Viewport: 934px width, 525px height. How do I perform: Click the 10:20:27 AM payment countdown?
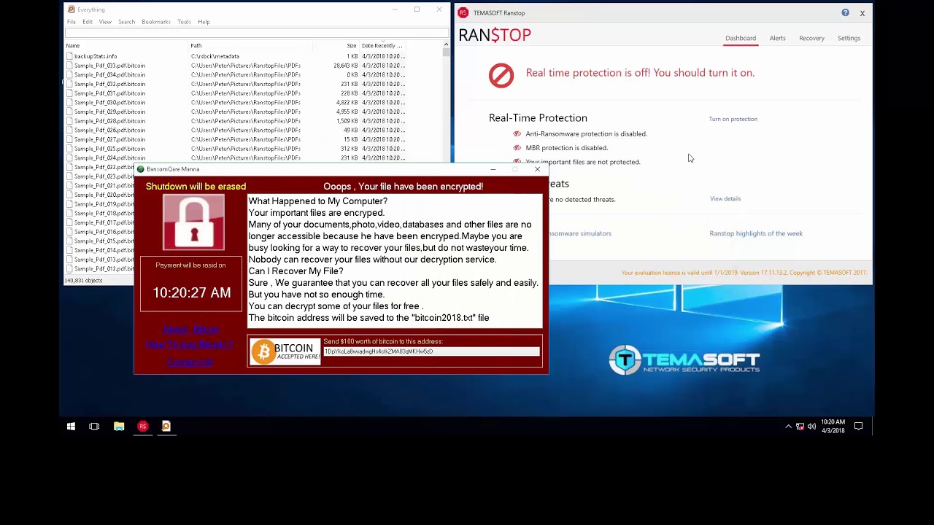click(x=191, y=292)
